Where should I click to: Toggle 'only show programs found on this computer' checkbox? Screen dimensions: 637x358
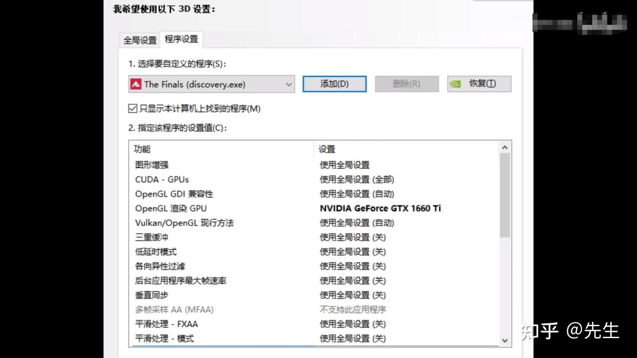pos(132,108)
